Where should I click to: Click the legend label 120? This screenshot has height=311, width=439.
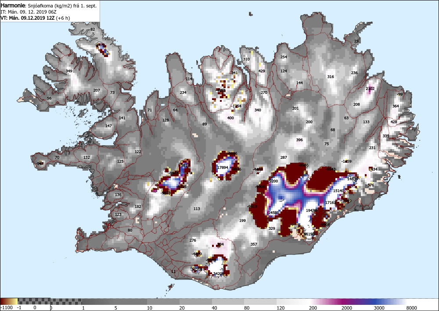pyautogui.click(x=281, y=308)
